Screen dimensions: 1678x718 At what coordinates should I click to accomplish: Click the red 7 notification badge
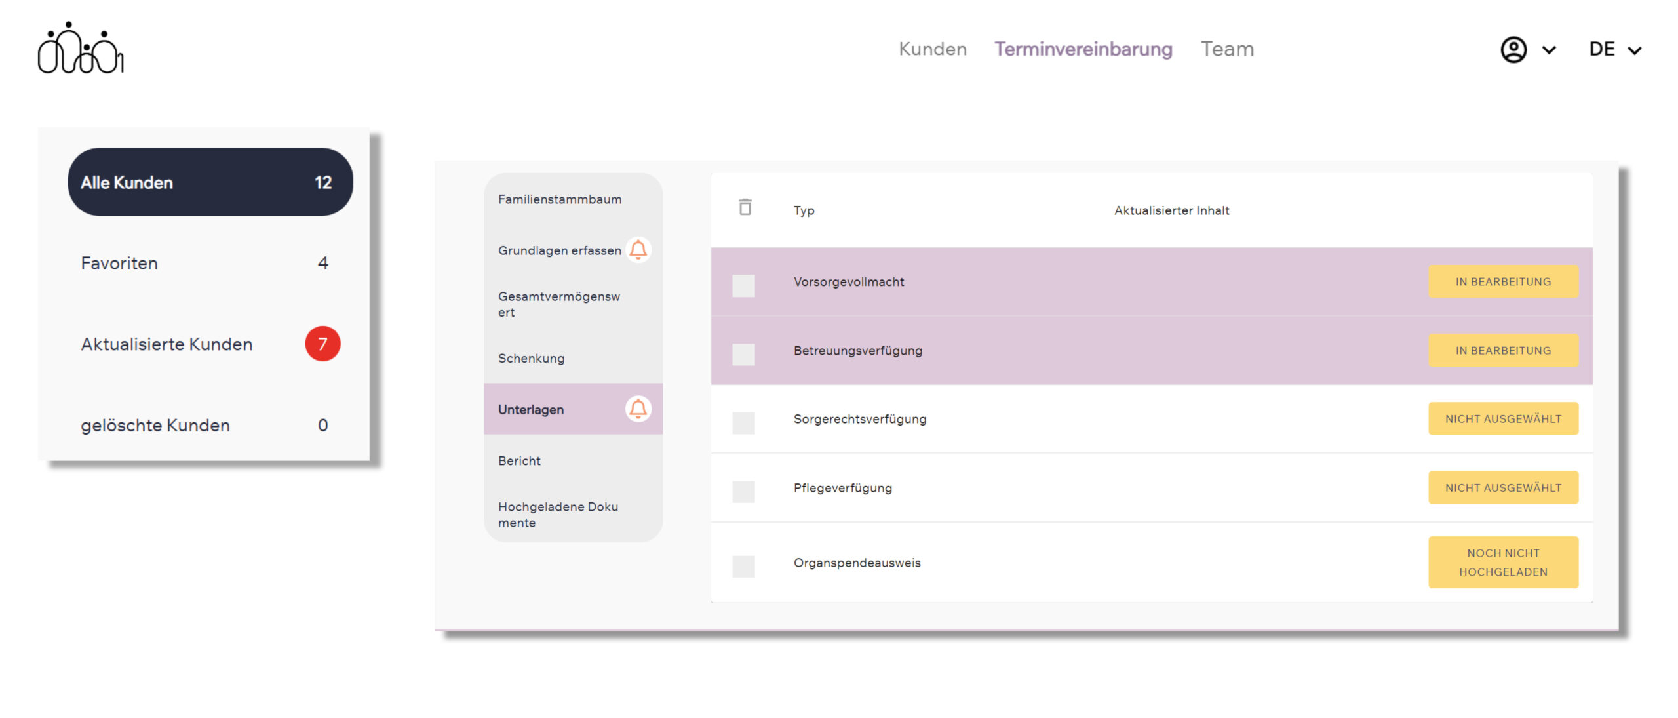(x=322, y=344)
